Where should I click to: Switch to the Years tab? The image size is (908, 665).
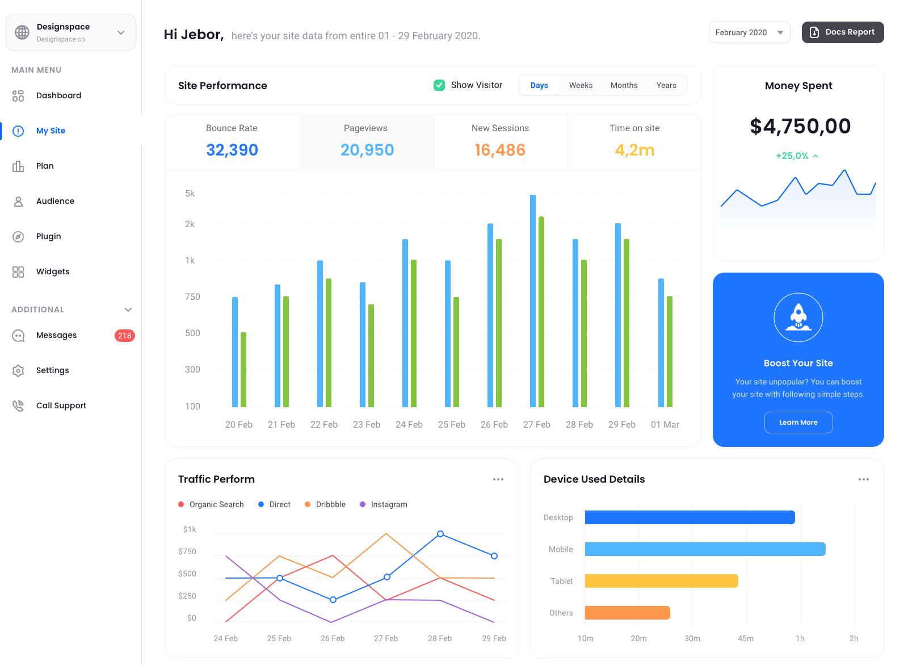tap(666, 85)
